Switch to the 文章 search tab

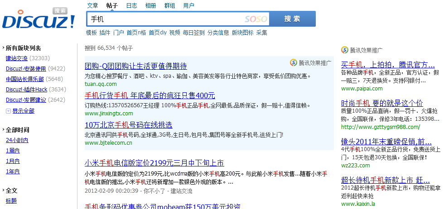(92, 5)
